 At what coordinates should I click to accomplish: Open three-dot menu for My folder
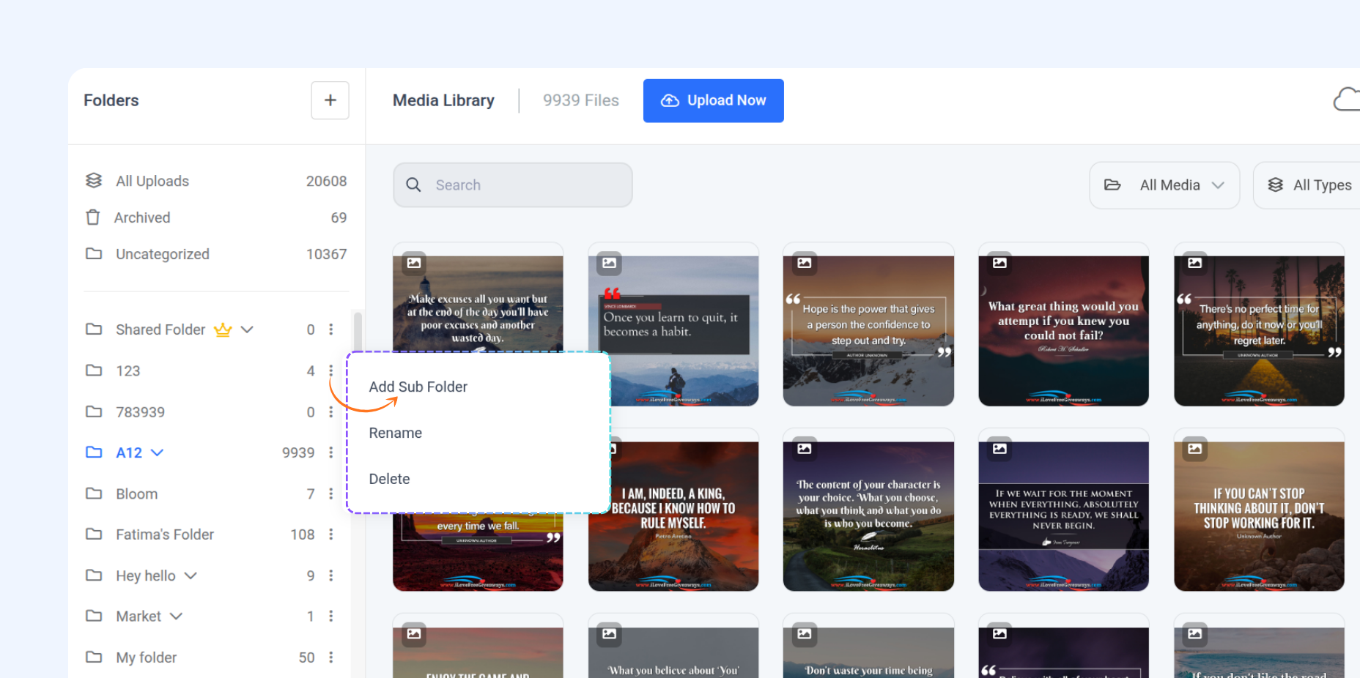[331, 657]
